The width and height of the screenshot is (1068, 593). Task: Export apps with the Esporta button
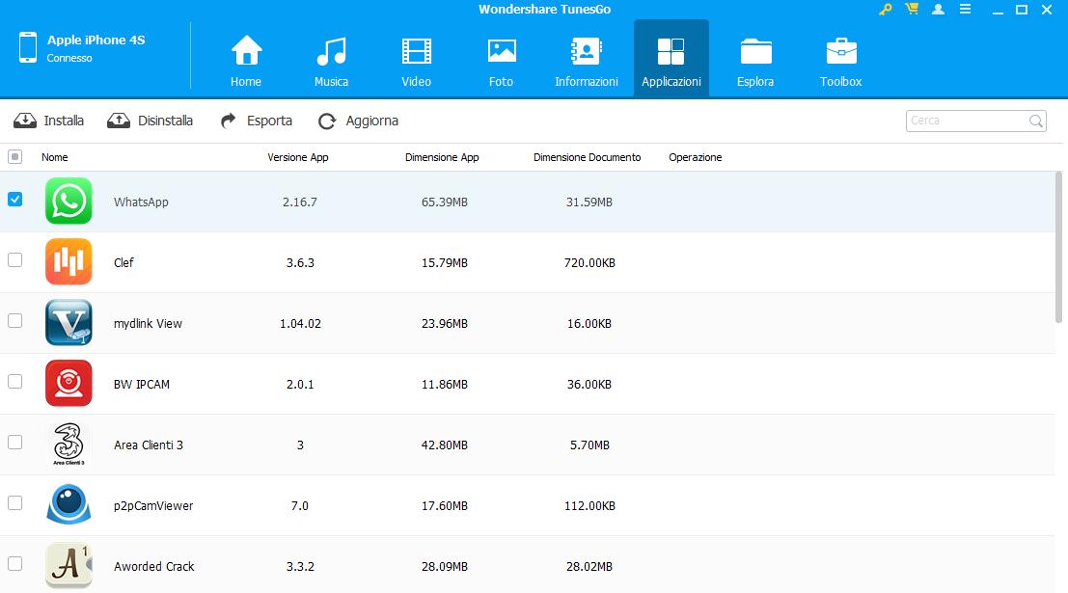[257, 121]
